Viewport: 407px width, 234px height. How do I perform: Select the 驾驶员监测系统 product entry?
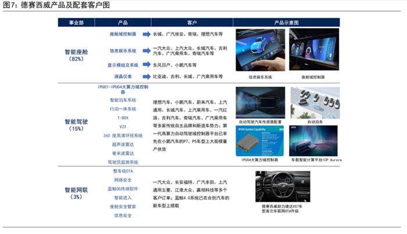click(123, 162)
